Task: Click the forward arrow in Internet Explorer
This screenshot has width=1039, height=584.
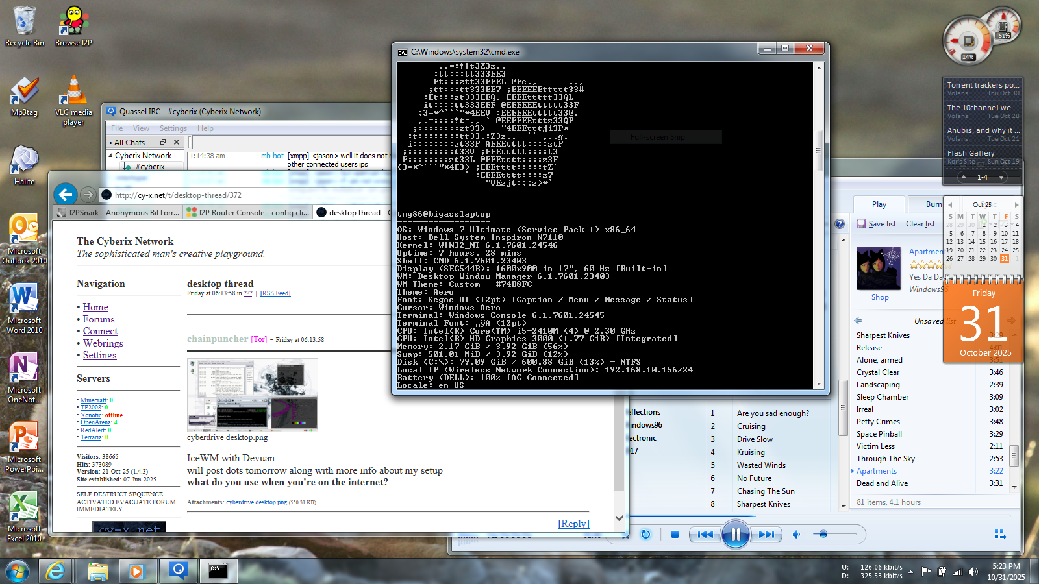Action: pos(88,194)
